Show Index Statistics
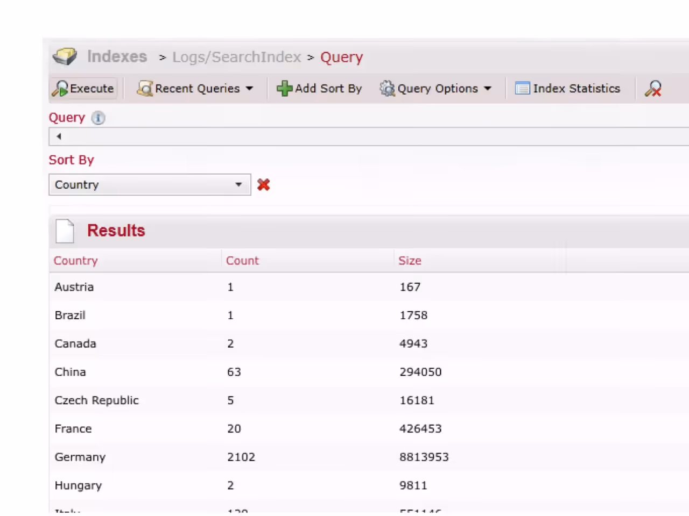This screenshot has height=516, width=689. click(568, 89)
